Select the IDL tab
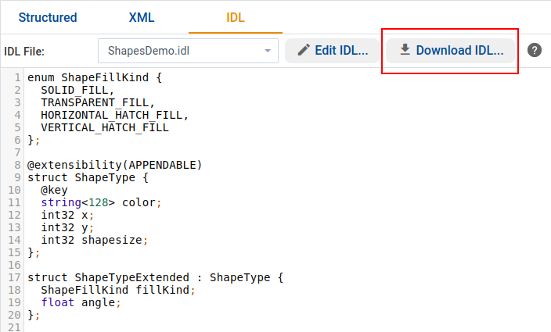Viewport: 551px width, 332px height. 235,17
